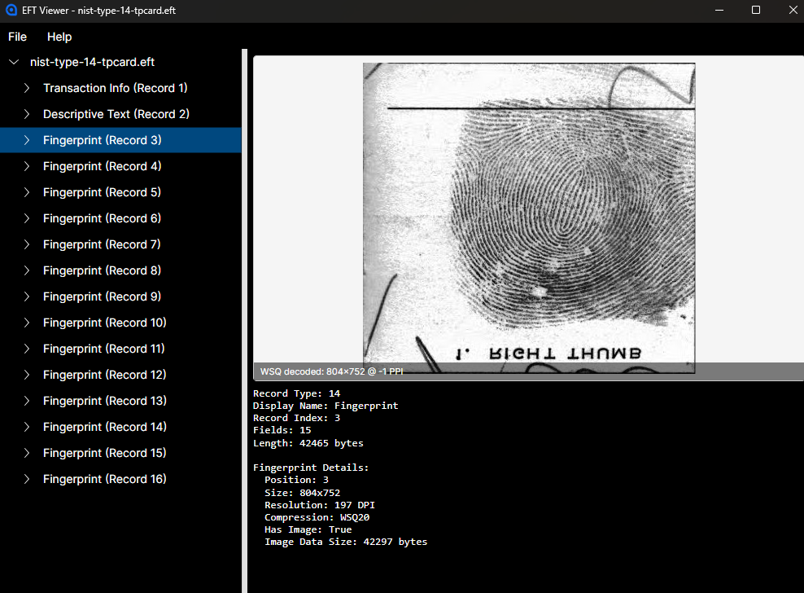The width and height of the screenshot is (804, 593).
Task: Select Fingerprint (Record 10) row
Action: (x=120, y=323)
